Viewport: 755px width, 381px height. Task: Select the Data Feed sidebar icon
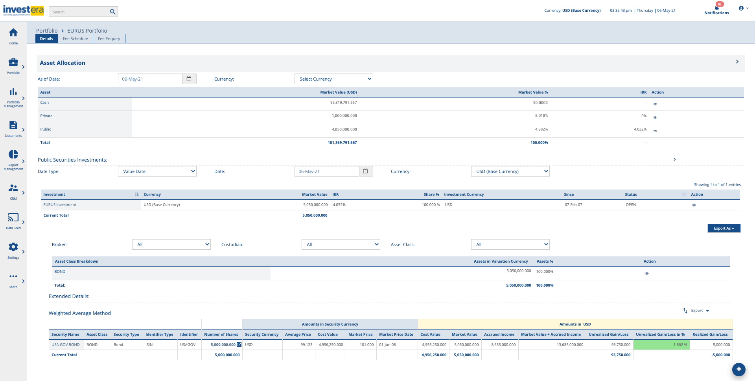click(x=13, y=218)
